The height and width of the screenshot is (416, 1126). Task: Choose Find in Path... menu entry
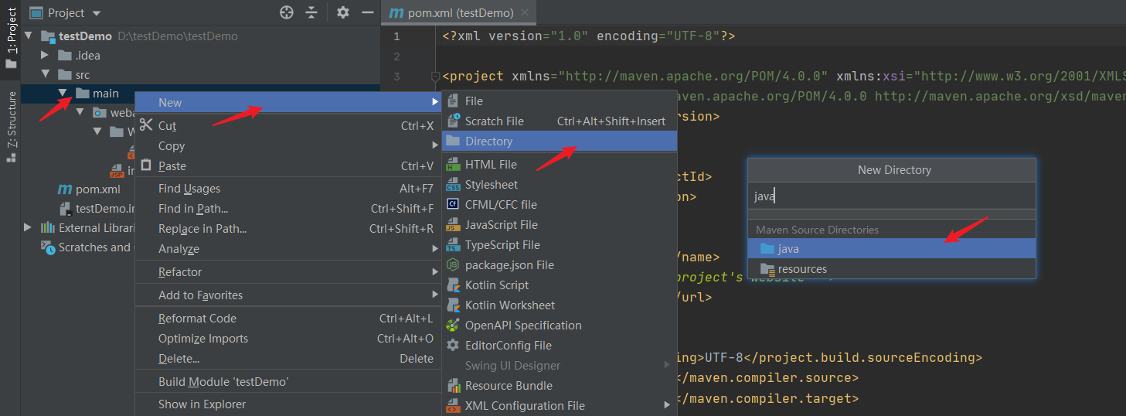point(288,209)
